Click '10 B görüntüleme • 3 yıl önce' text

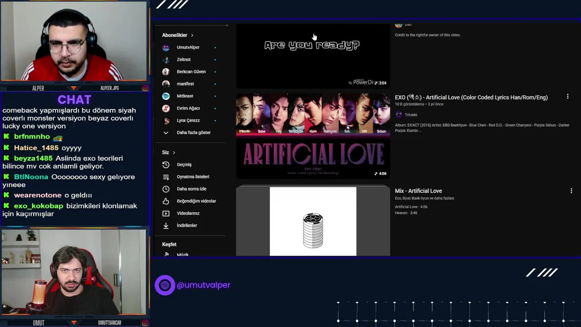(419, 104)
